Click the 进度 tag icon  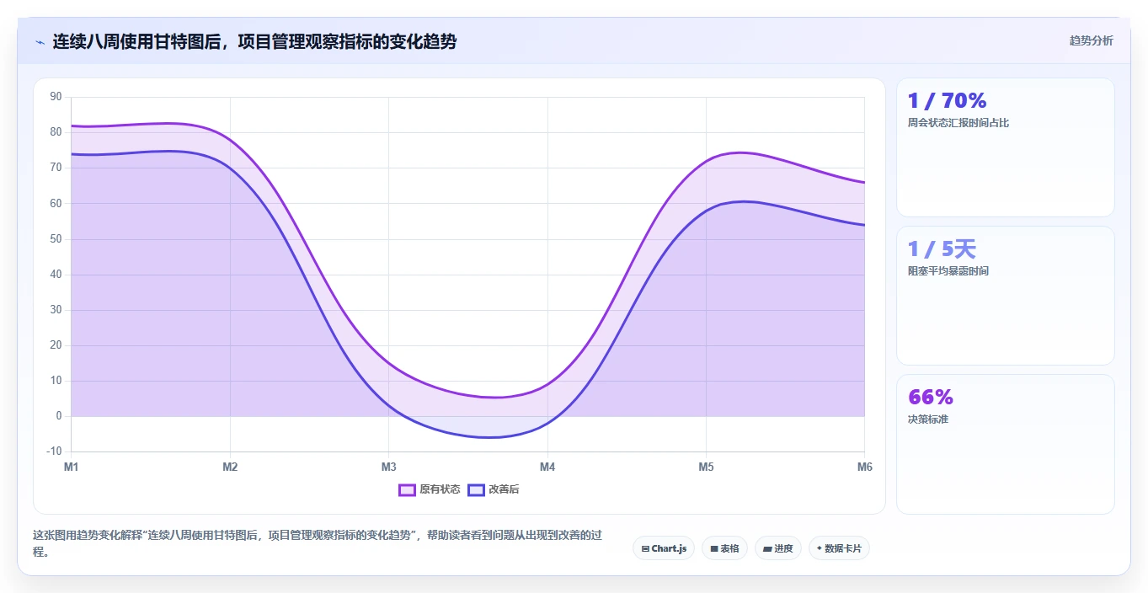(x=767, y=548)
